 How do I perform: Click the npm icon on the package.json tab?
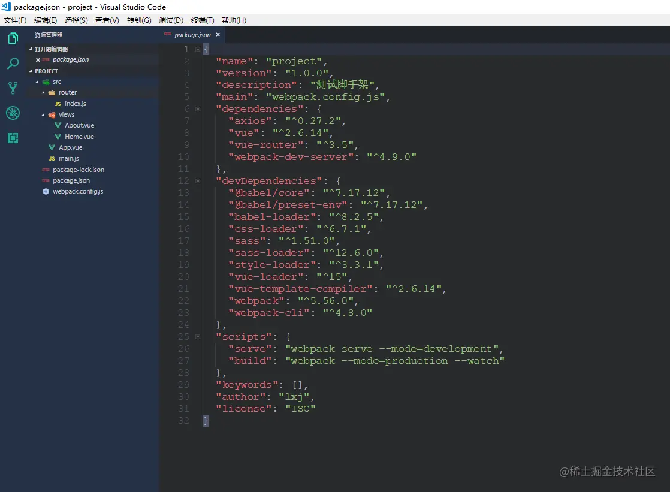[168, 34]
